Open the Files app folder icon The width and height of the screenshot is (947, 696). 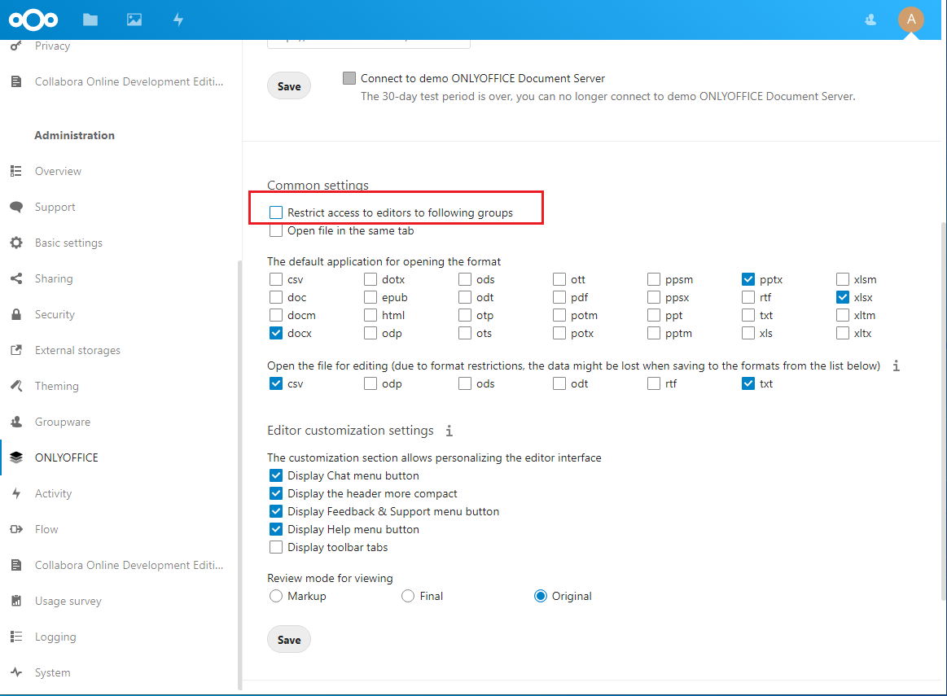click(90, 20)
